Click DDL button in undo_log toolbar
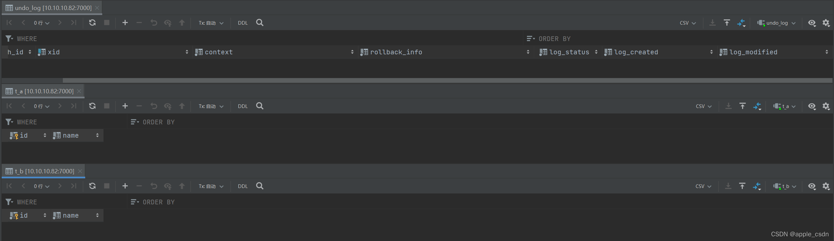This screenshot has height=241, width=834. (243, 23)
